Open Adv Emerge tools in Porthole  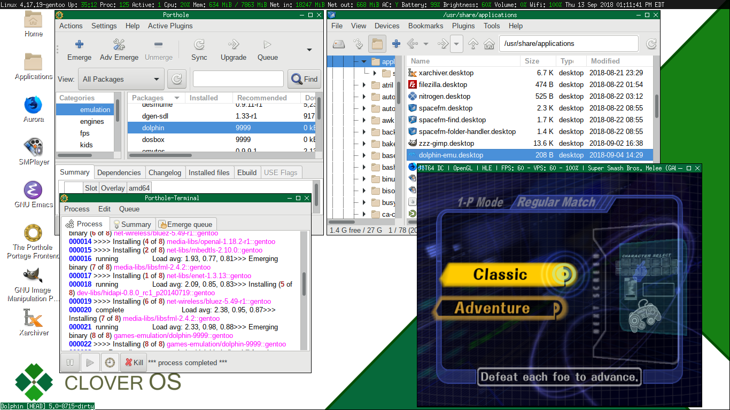pos(119,44)
